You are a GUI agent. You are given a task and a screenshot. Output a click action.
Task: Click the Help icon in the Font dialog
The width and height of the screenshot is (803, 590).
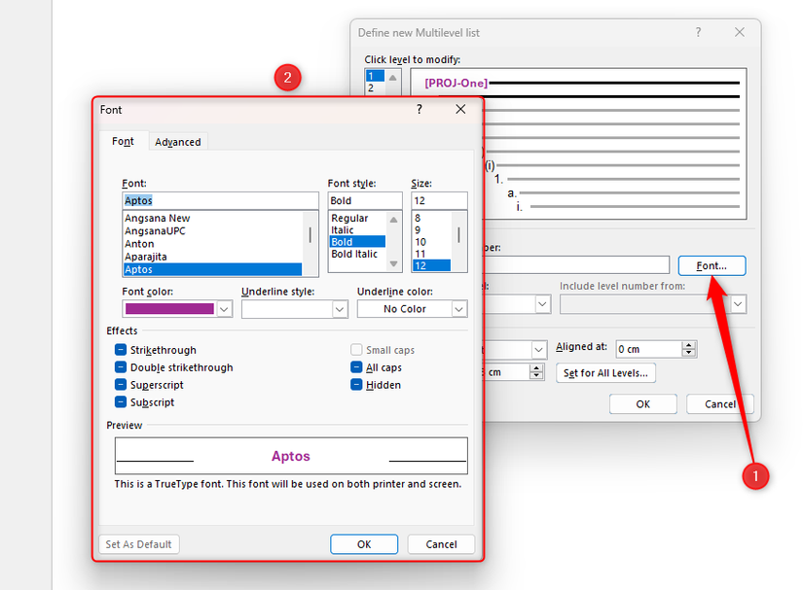tap(419, 109)
